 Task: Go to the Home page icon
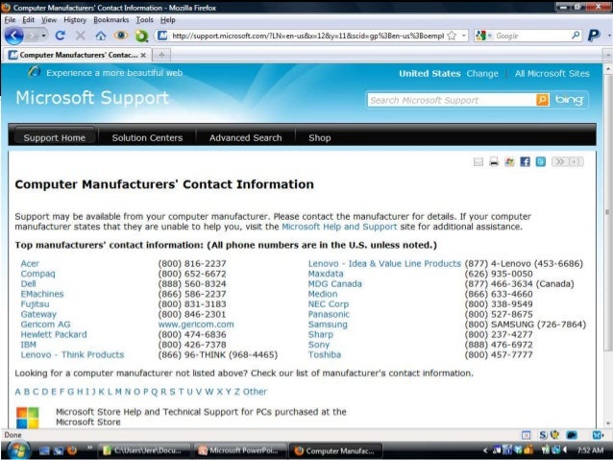click(x=101, y=36)
